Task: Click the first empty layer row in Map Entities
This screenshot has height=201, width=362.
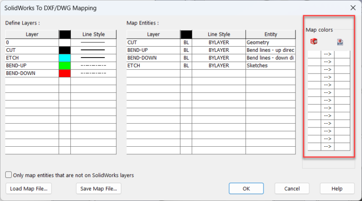Action: [x=153, y=73]
